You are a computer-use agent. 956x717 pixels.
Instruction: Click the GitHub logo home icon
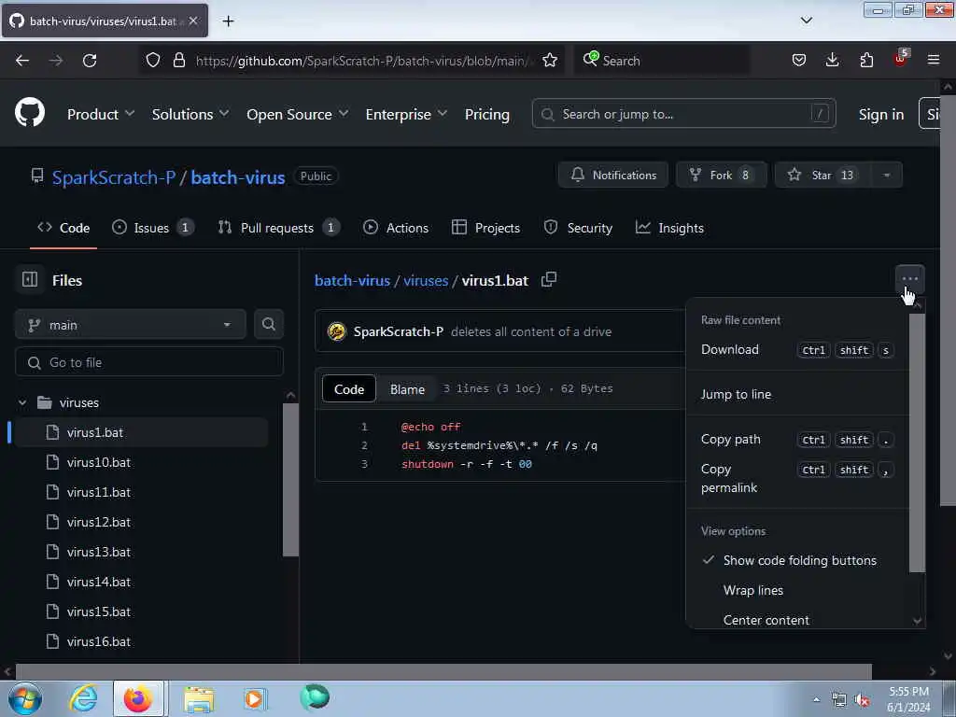(29, 113)
